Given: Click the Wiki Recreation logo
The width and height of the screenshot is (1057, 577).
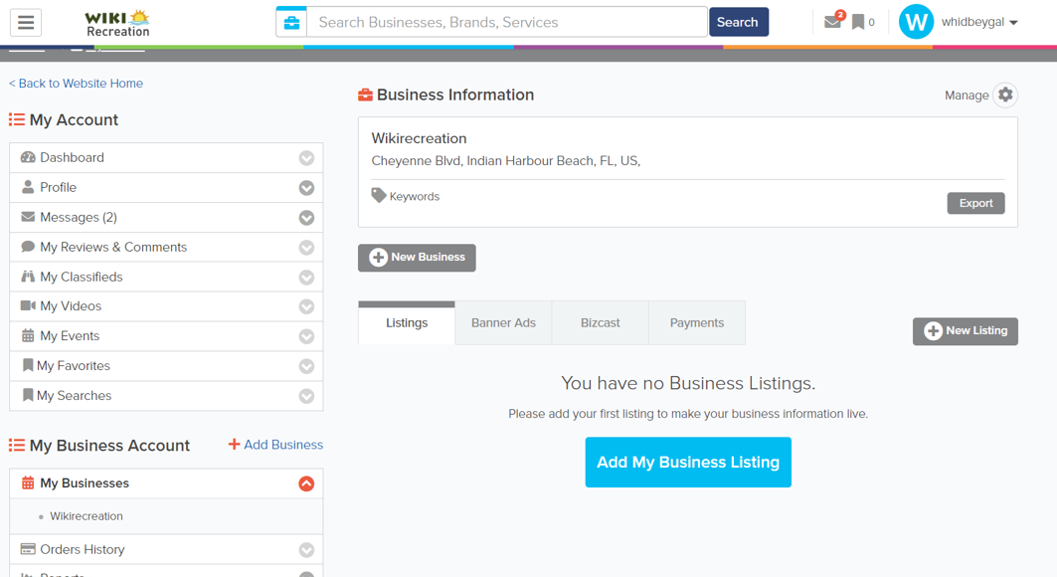Looking at the screenshot, I should [117, 23].
